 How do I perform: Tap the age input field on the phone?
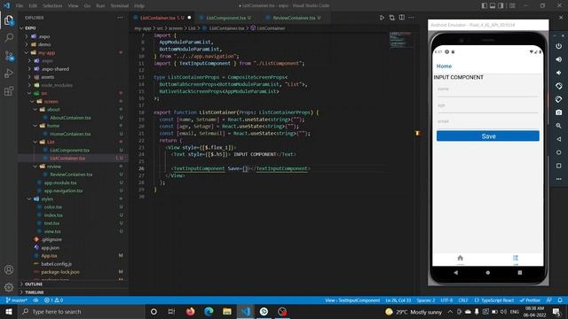point(487,106)
